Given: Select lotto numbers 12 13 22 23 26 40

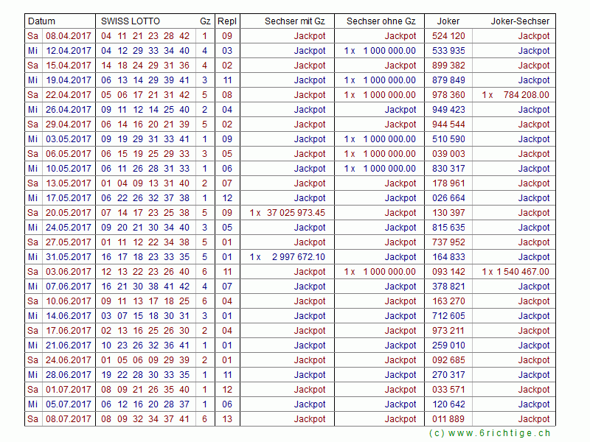Looking at the screenshot, I should (145, 272).
